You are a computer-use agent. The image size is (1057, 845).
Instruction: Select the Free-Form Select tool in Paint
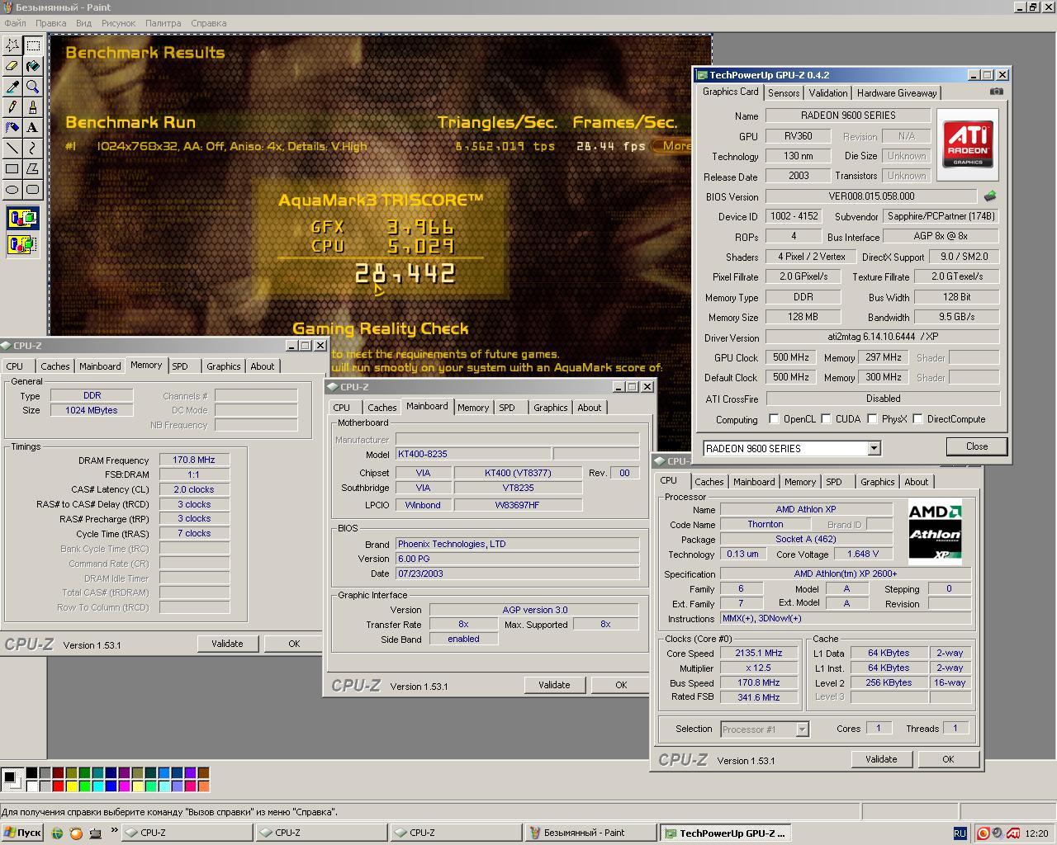[x=12, y=45]
